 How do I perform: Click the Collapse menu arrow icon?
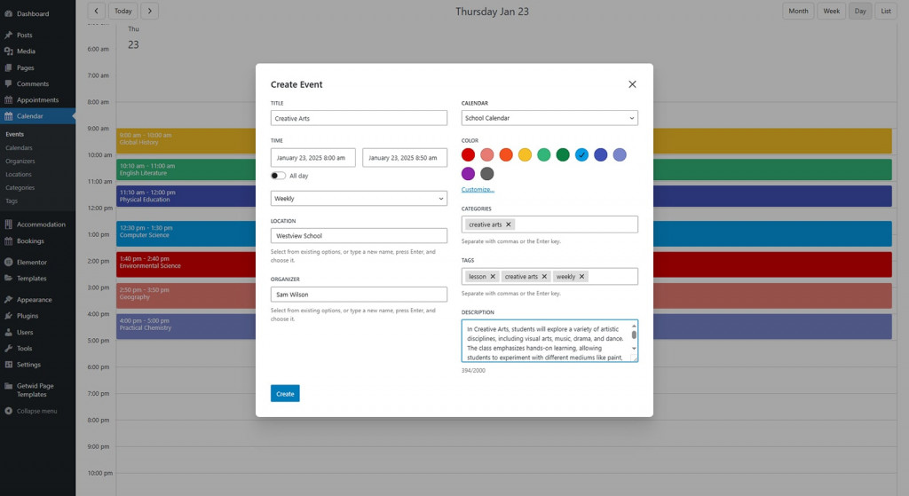point(8,411)
